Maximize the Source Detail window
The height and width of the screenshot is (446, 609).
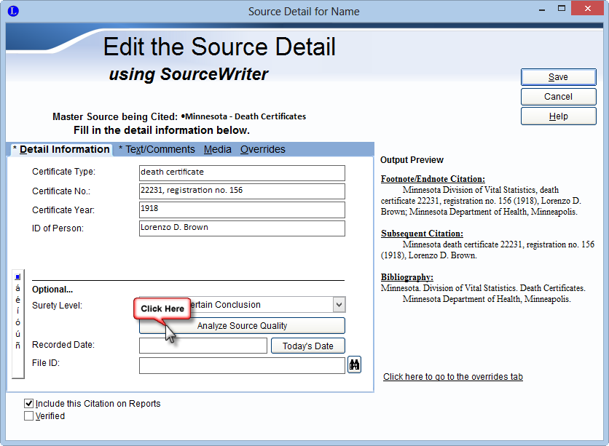coord(561,9)
